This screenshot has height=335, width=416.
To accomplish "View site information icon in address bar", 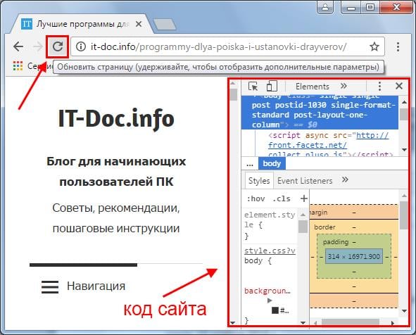I will [x=81, y=46].
